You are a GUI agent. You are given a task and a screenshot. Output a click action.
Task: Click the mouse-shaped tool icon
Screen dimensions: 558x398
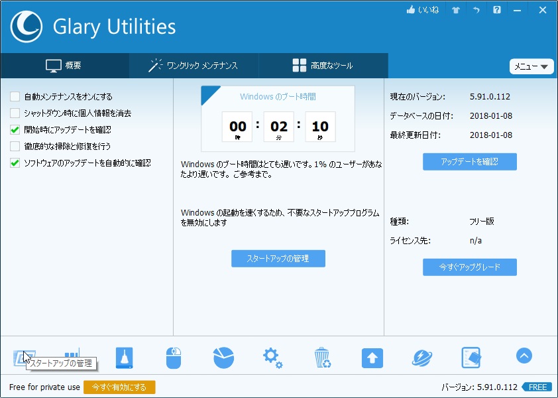pos(174,356)
